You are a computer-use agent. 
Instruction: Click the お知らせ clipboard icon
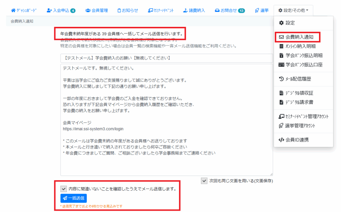[119, 11]
